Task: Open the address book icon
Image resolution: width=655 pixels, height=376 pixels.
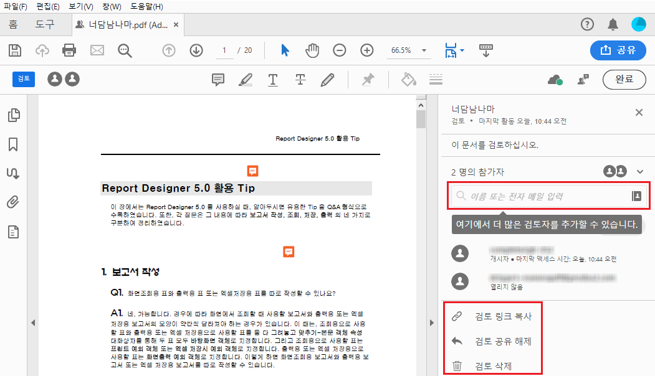Action: [636, 195]
